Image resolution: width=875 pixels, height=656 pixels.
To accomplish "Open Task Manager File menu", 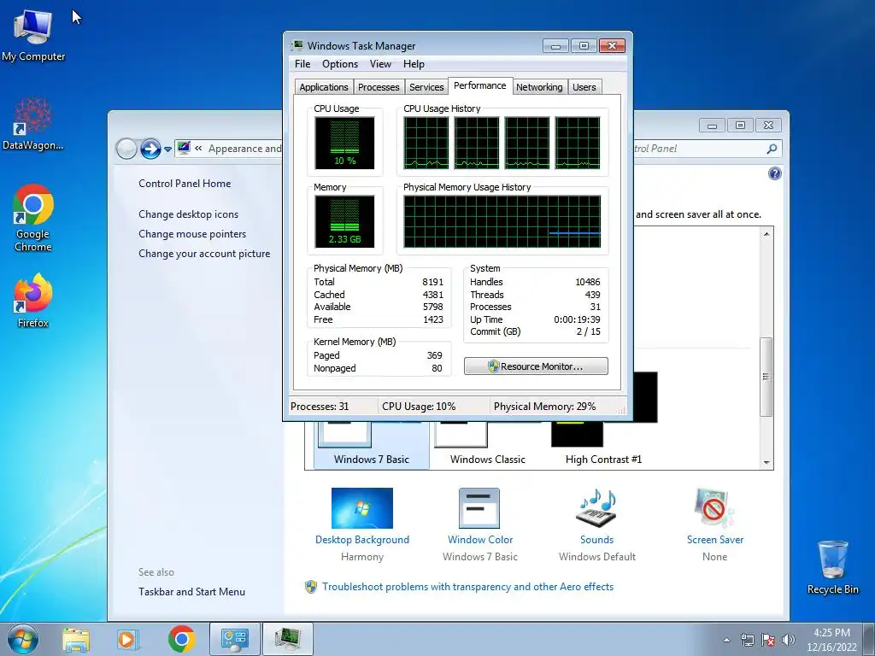I will 302,64.
